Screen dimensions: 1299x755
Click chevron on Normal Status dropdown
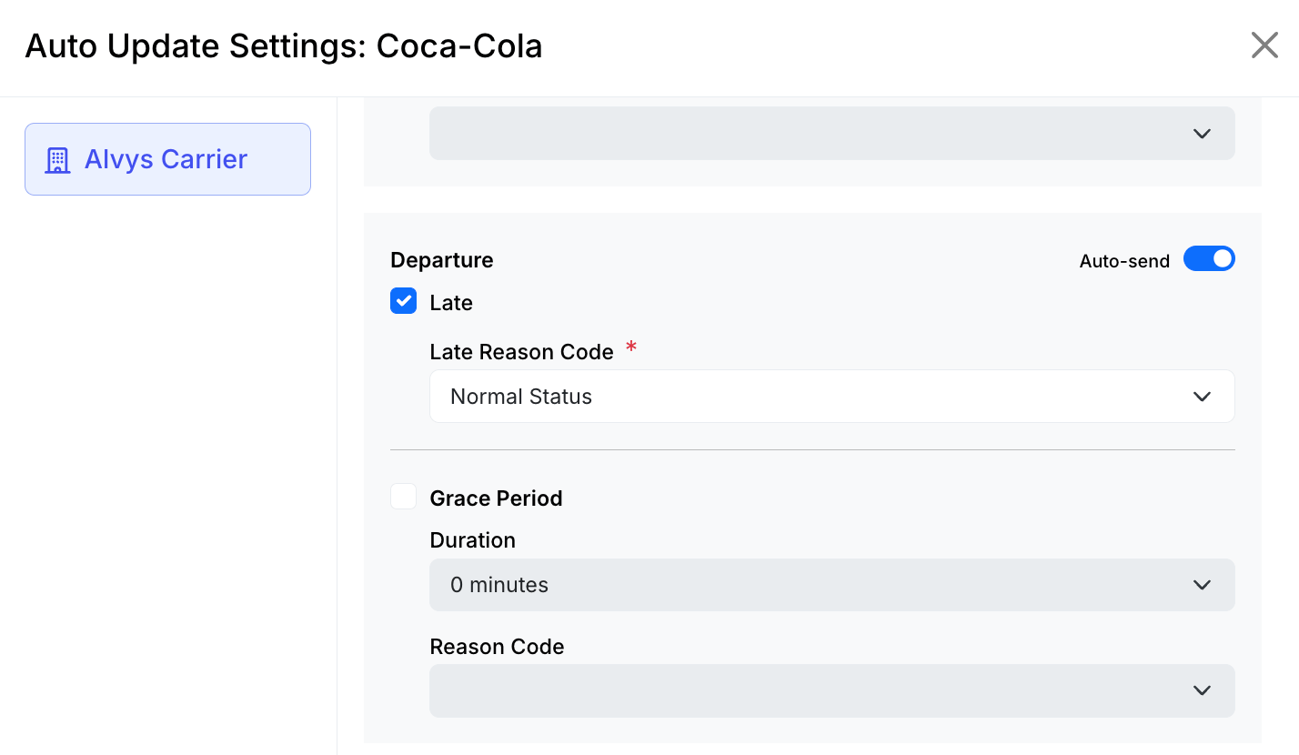[x=1202, y=397]
